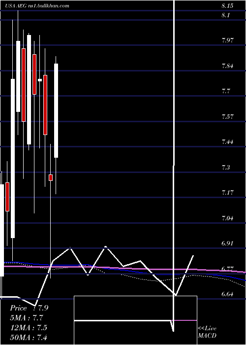Click the 6.77 price axis label

[x=227, y=269]
